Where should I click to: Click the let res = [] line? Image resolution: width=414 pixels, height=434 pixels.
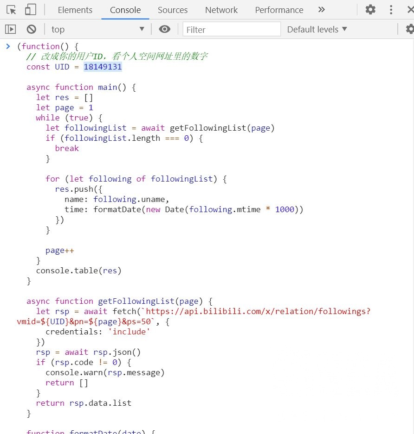pyautogui.click(x=65, y=97)
